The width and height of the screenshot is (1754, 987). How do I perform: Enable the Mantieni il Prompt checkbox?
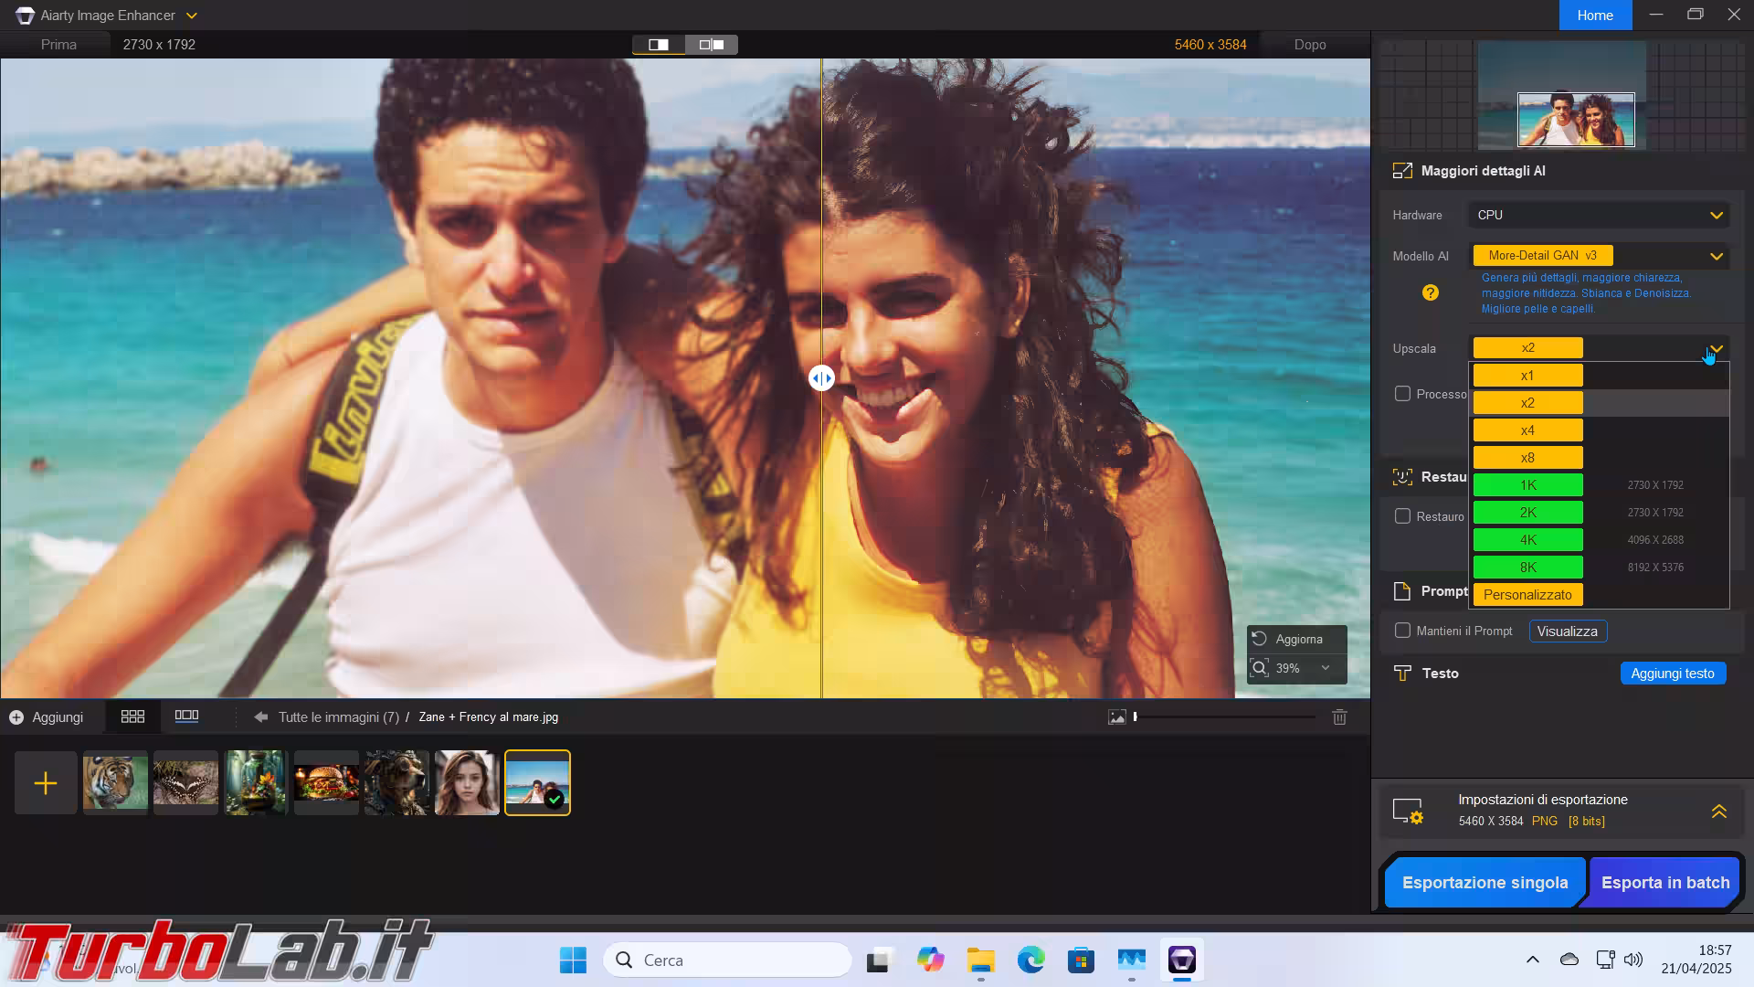coord(1402,631)
